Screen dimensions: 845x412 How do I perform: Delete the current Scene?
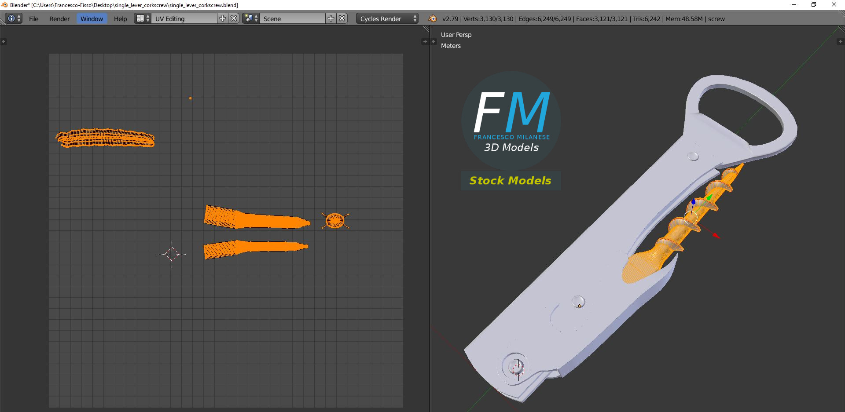coord(342,18)
